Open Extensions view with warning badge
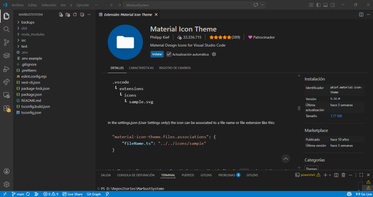Viewport: 373px width, 197px height. 7,108
